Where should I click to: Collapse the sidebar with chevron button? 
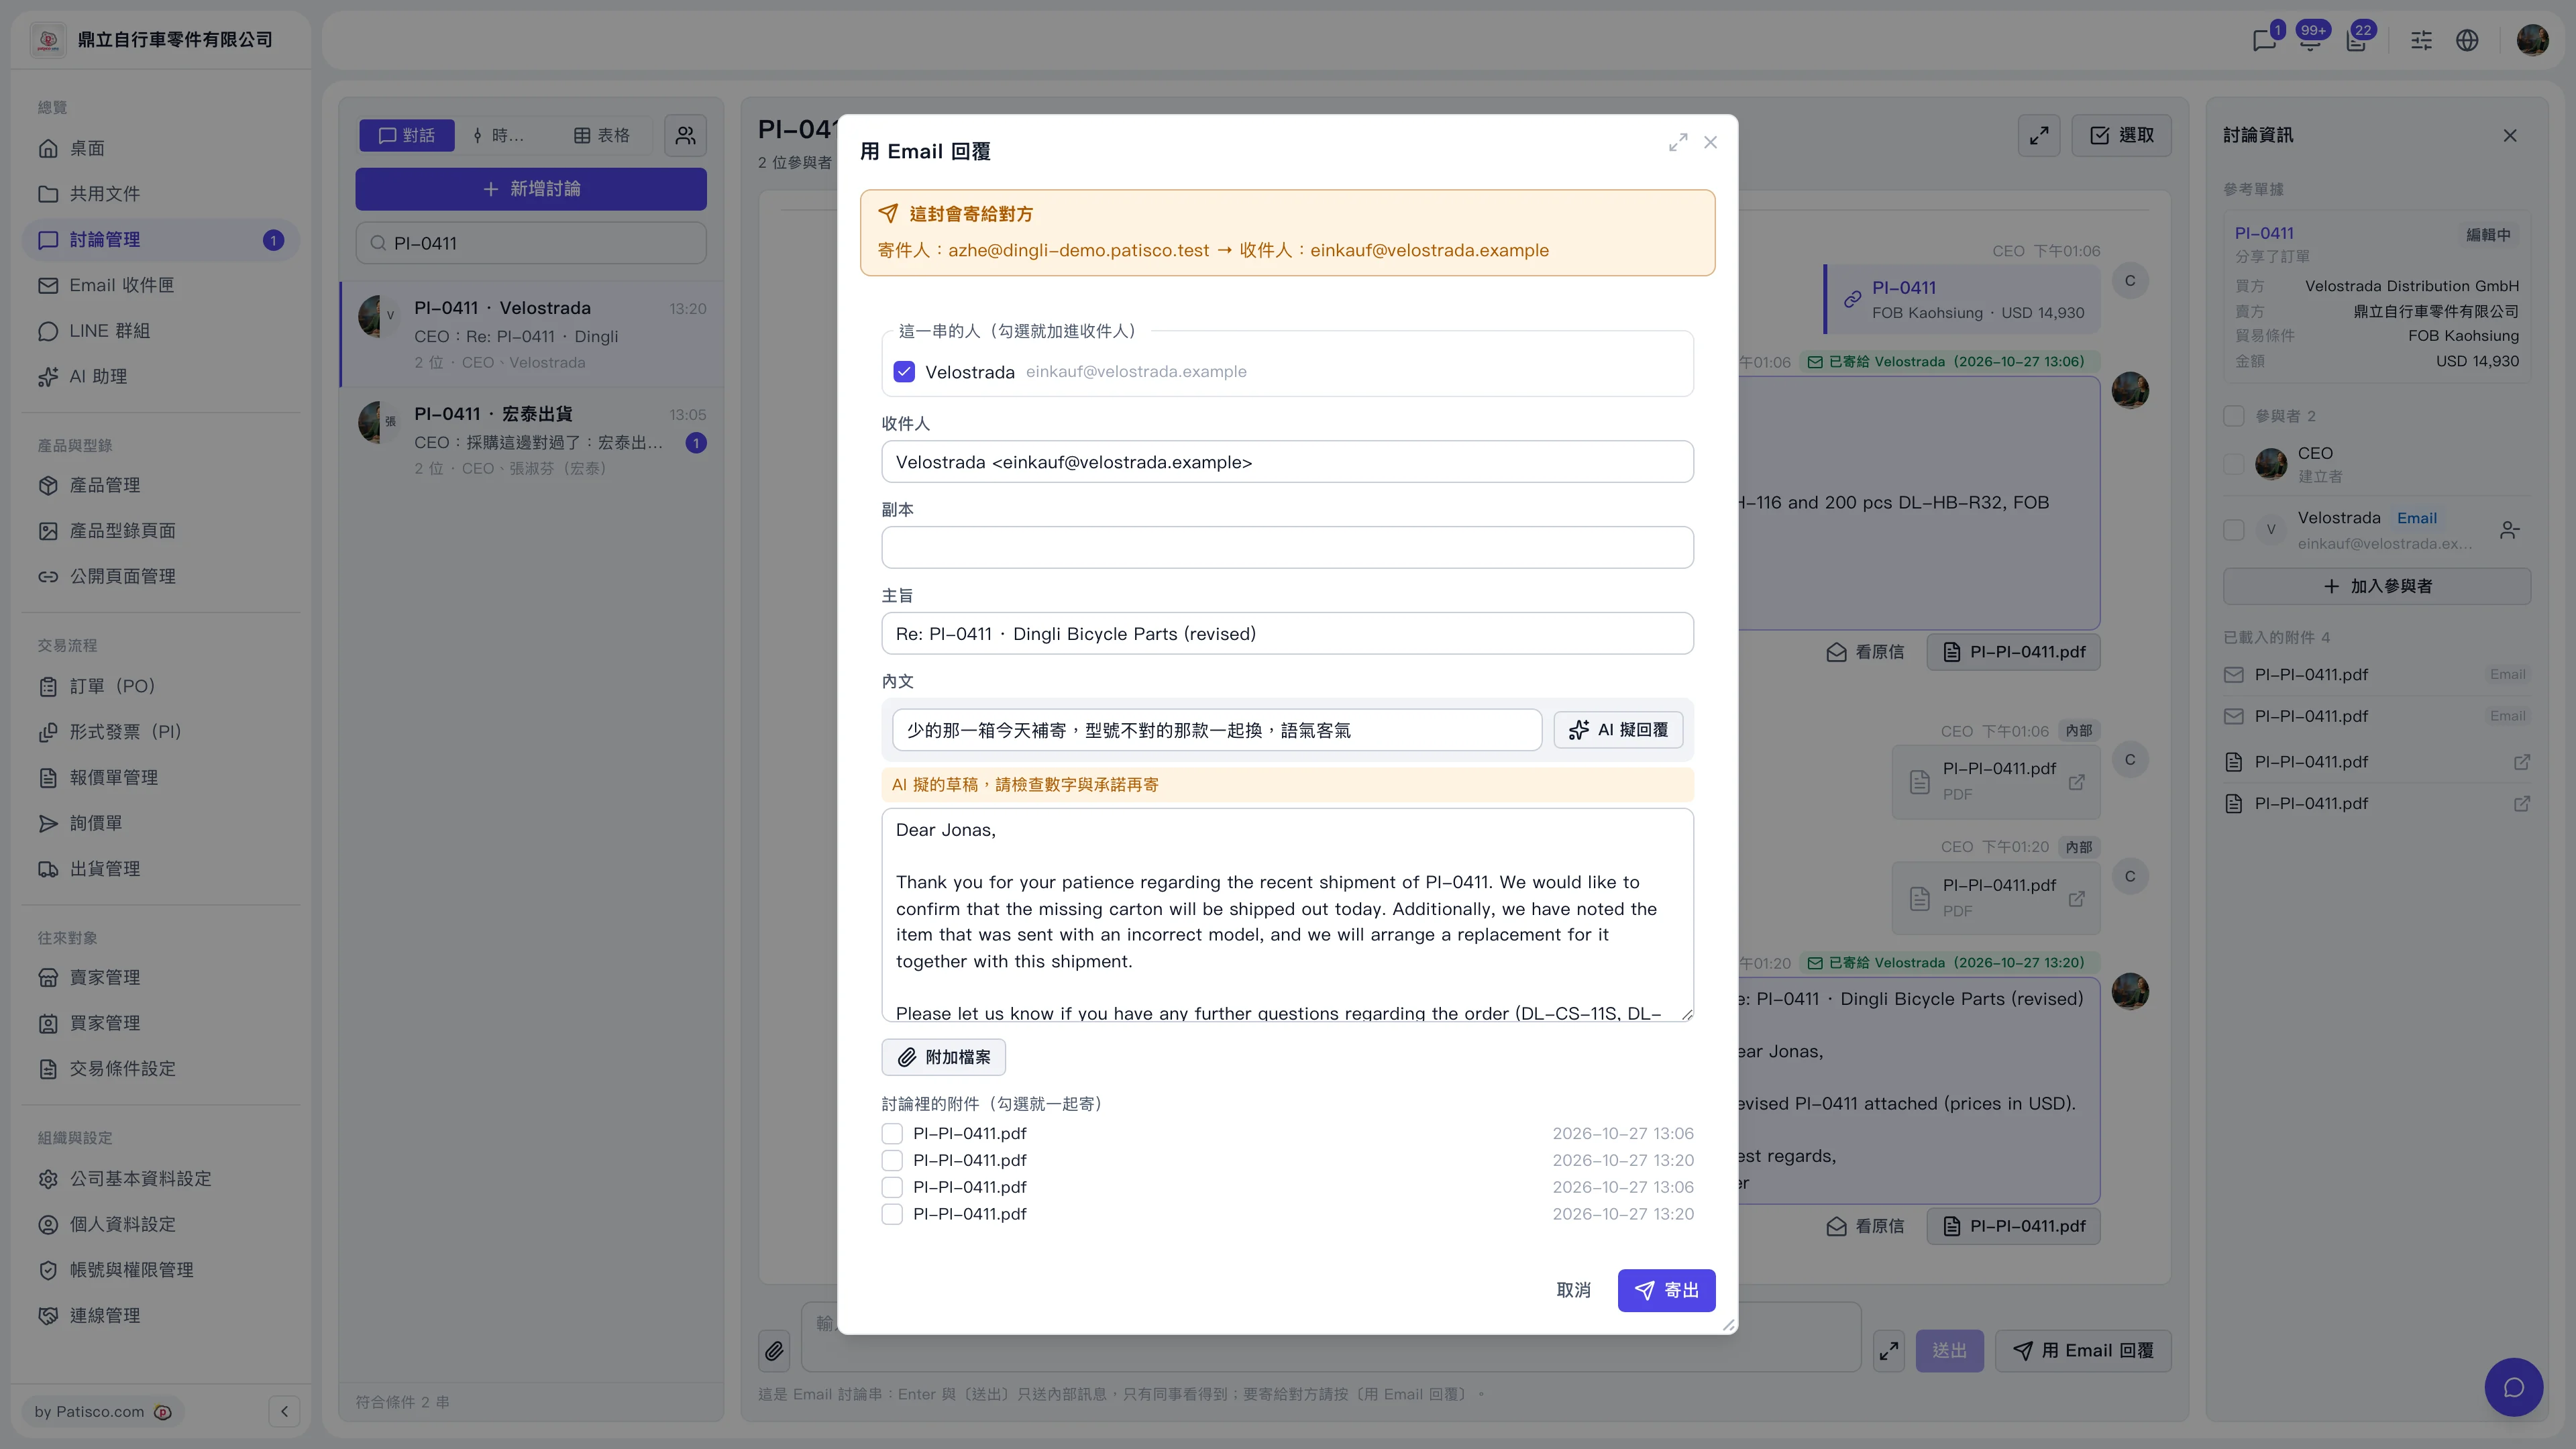pos(284,1411)
